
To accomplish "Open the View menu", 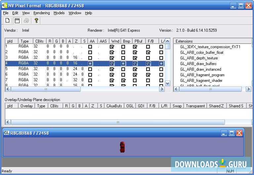I will click(26, 13).
